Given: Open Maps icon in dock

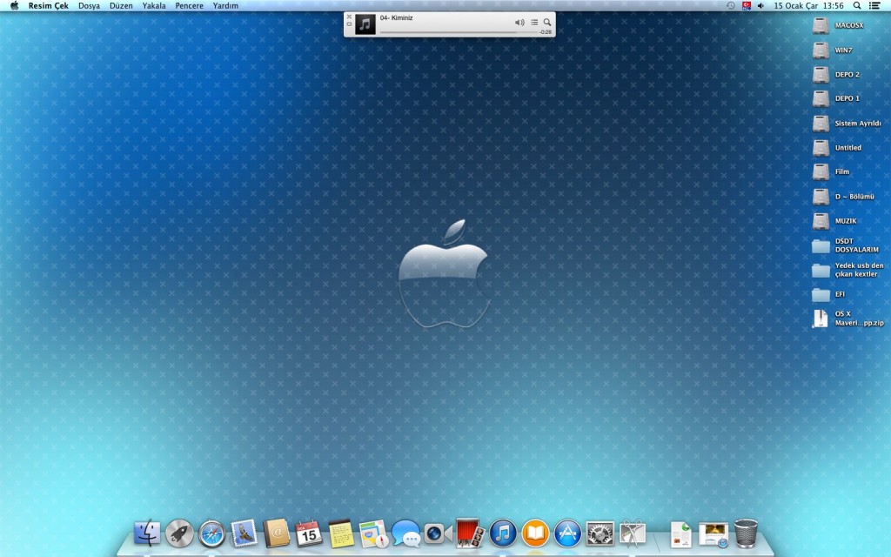Looking at the screenshot, I should [x=373, y=534].
